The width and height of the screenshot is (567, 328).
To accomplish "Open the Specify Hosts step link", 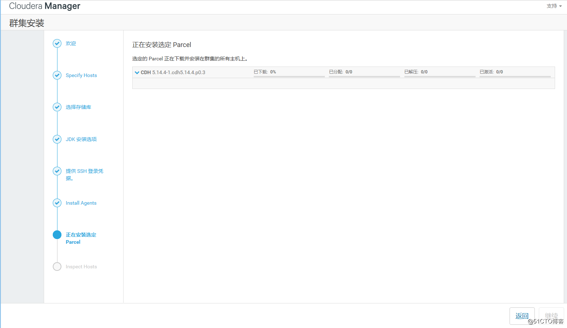I will click(x=81, y=75).
